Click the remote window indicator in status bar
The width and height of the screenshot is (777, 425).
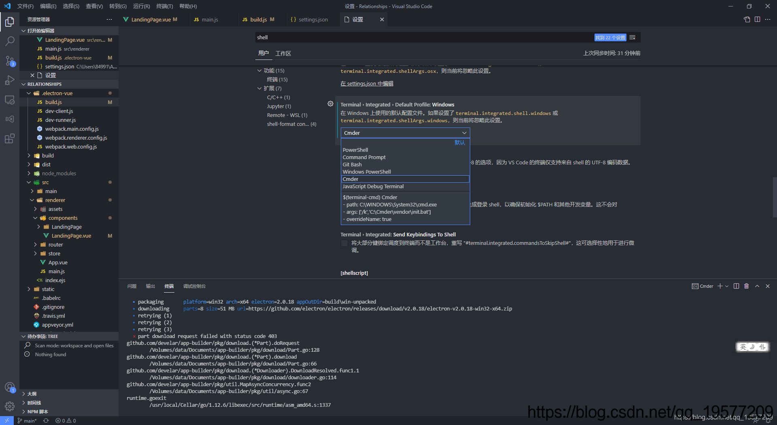click(x=7, y=421)
